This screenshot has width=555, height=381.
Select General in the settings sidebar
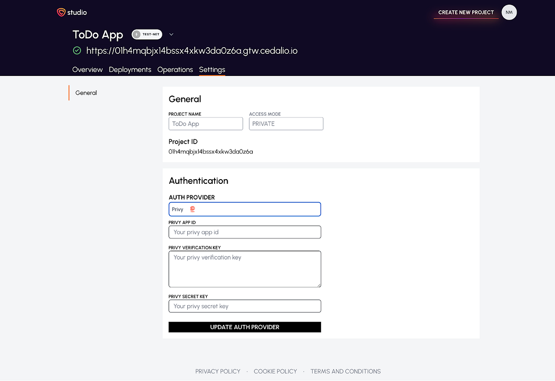point(86,93)
